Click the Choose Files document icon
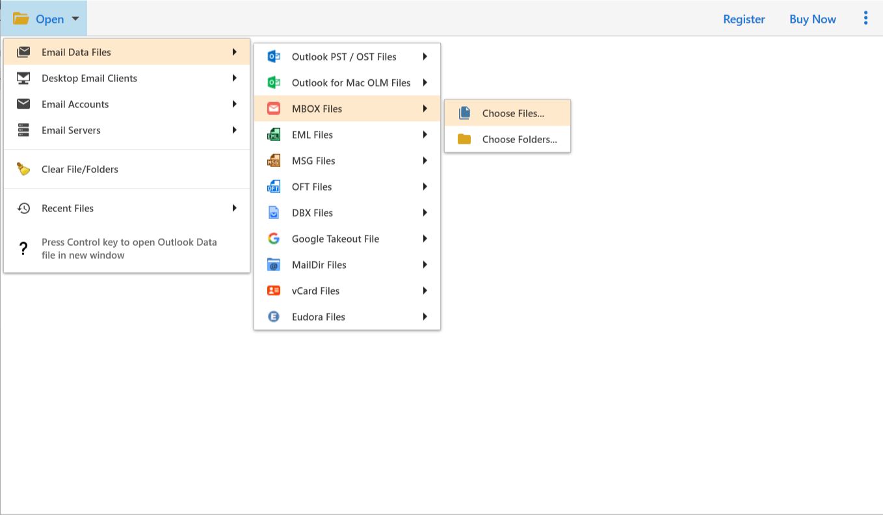The image size is (883, 515). coord(464,113)
